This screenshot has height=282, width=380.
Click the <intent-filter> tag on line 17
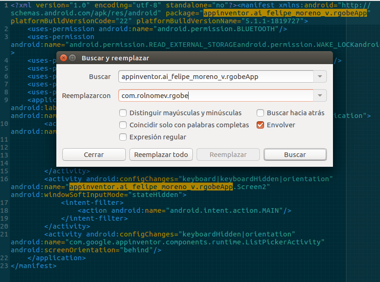[x=92, y=203]
